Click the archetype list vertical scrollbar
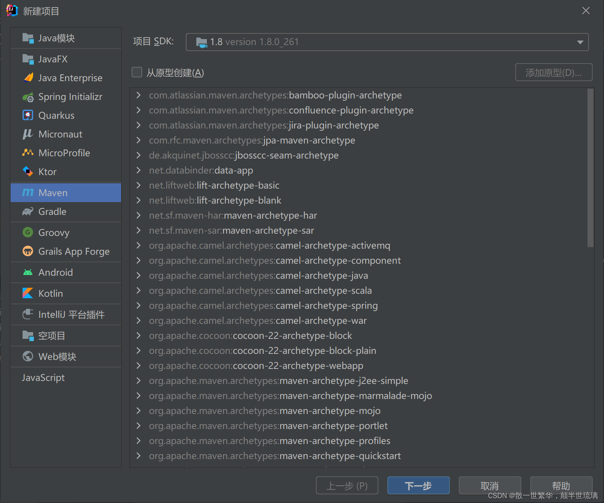Viewport: 604px width, 503px height. (590, 168)
